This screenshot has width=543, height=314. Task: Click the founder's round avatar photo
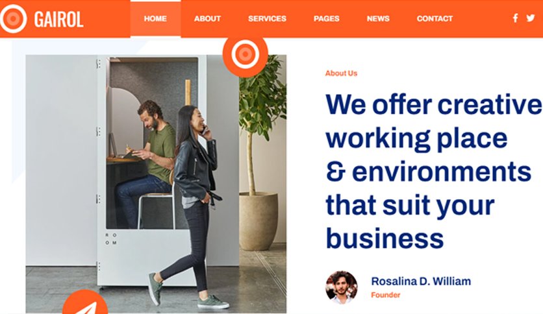click(342, 287)
